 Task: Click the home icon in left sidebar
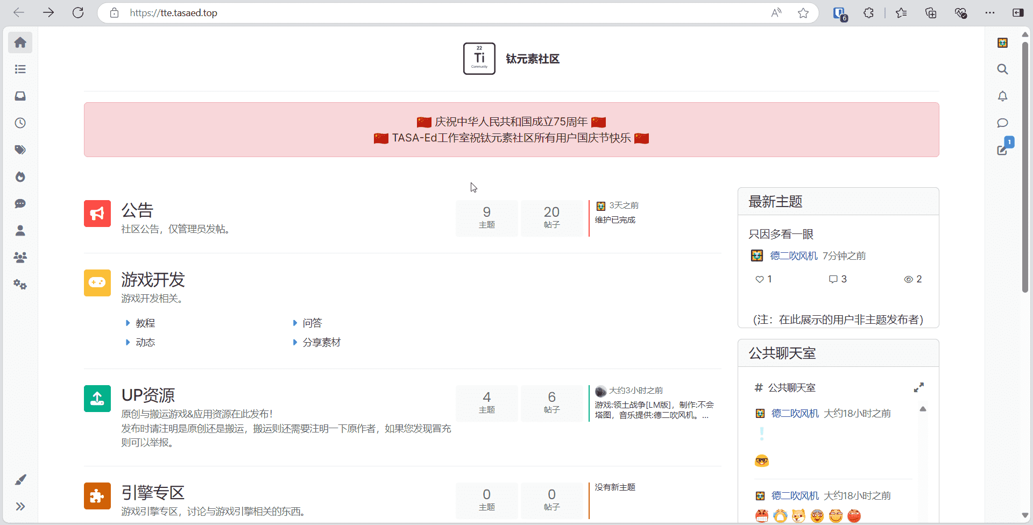coord(20,42)
